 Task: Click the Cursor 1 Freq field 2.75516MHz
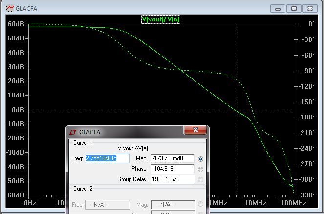click(107, 158)
